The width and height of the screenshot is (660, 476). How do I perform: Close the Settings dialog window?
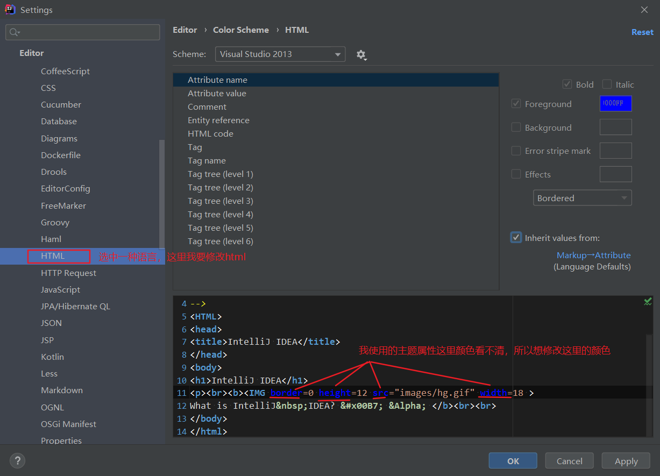[644, 10]
